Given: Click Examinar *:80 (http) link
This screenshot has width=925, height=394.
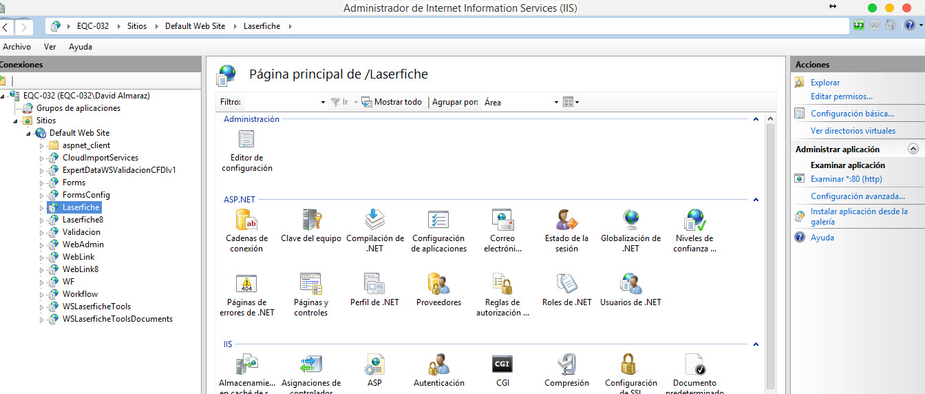Looking at the screenshot, I should [x=847, y=179].
